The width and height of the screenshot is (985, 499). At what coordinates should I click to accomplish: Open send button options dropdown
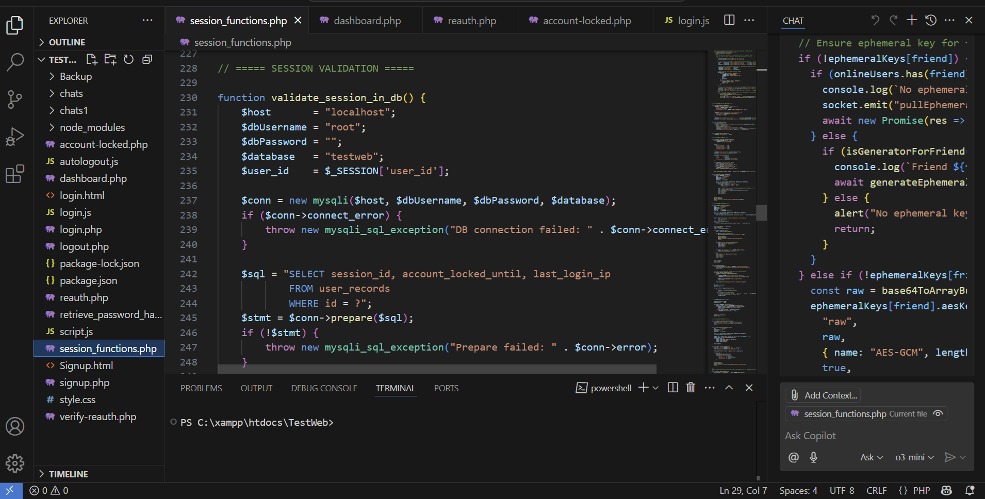[x=962, y=457]
